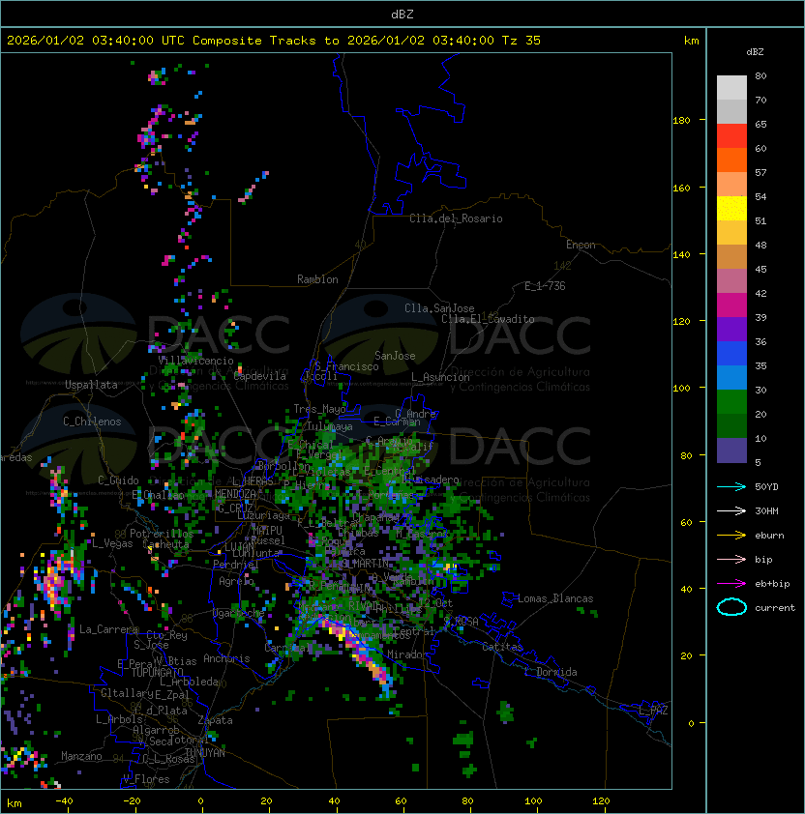Click the 'Anchoris' place label
The width and height of the screenshot is (805, 814).
click(x=226, y=658)
